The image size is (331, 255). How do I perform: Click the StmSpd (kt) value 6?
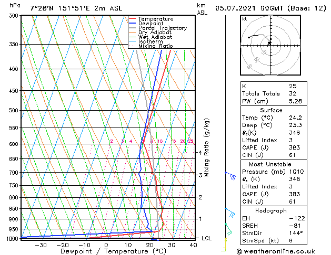tap(290, 241)
